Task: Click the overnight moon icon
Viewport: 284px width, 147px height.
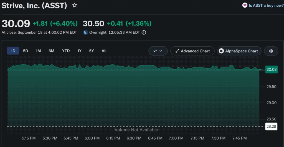Action: pyautogui.click(x=85, y=32)
